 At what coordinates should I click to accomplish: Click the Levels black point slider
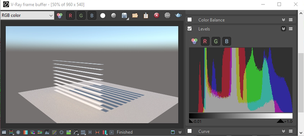pos(191,121)
